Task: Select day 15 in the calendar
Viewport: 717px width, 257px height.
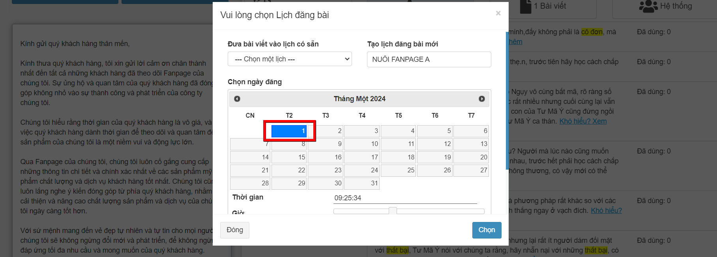Action: pos(289,157)
